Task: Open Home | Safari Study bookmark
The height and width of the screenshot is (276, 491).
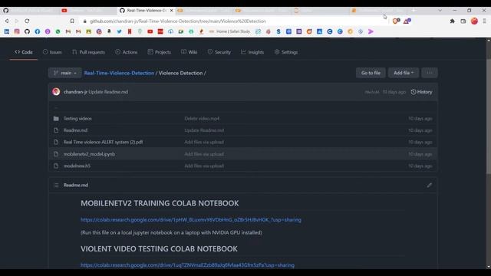Action: [229, 31]
